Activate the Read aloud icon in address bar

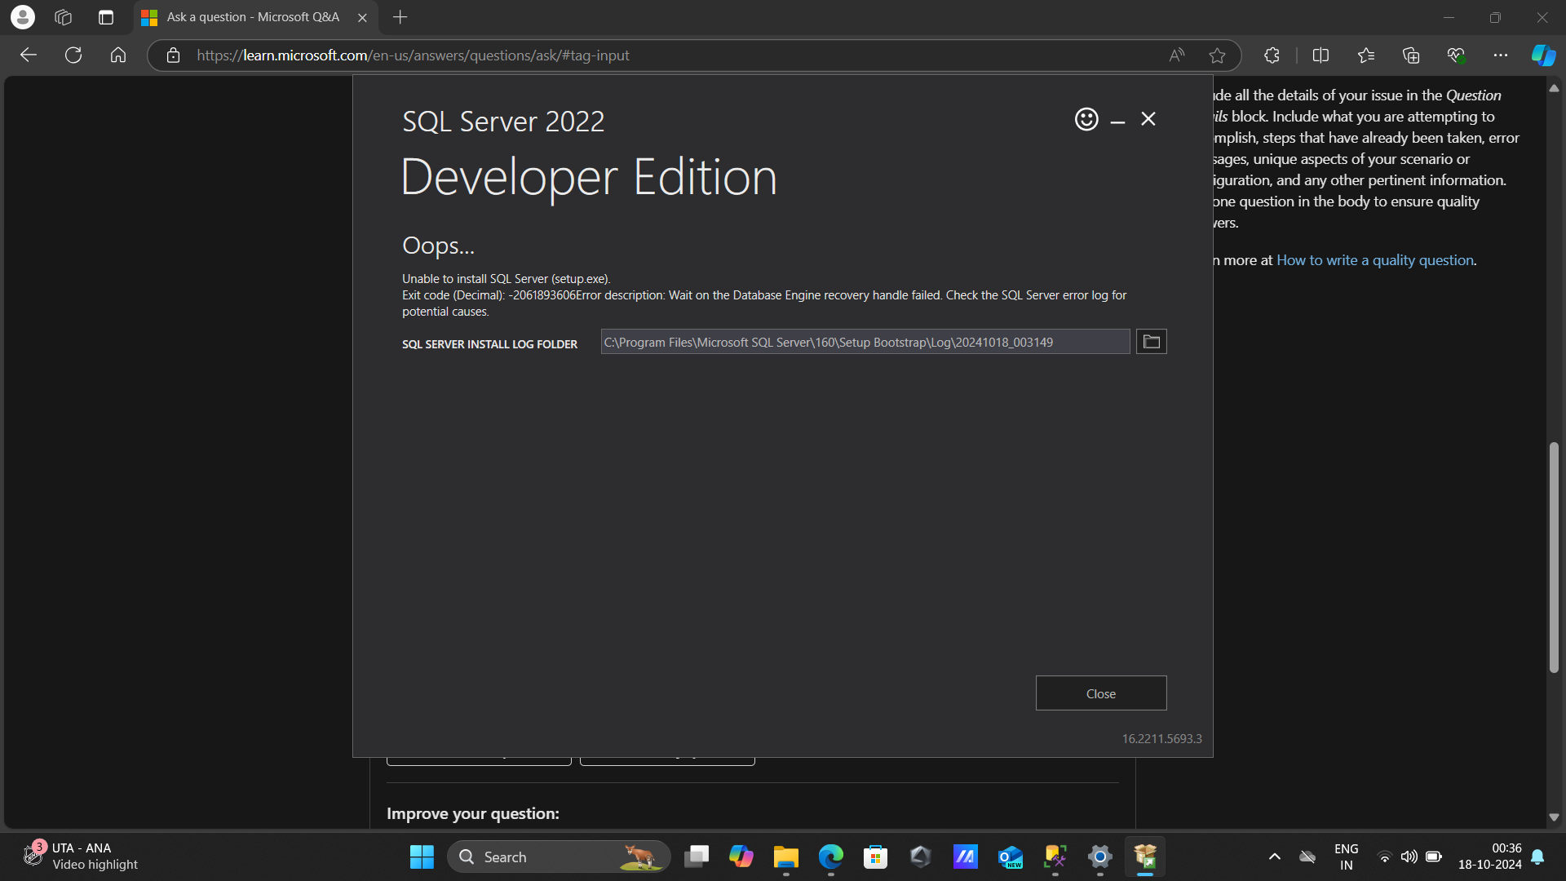(1176, 55)
